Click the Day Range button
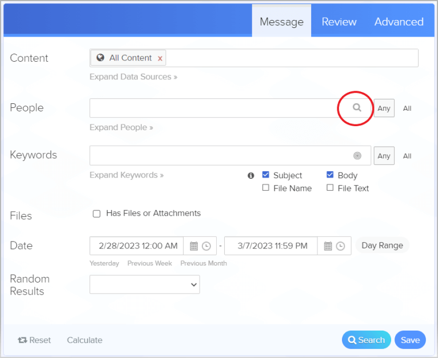438x358 pixels. [x=382, y=246]
